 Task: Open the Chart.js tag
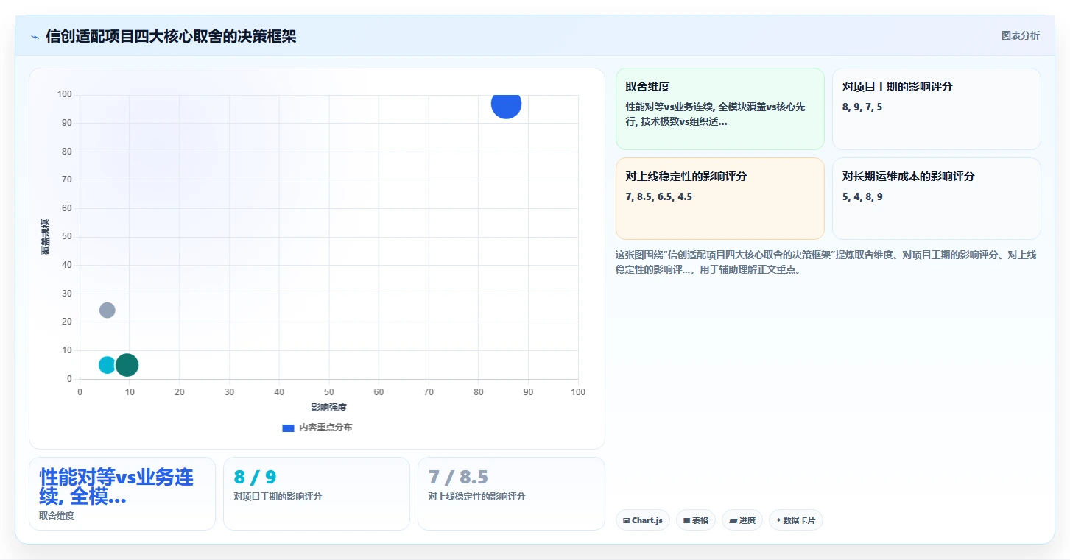(642, 520)
